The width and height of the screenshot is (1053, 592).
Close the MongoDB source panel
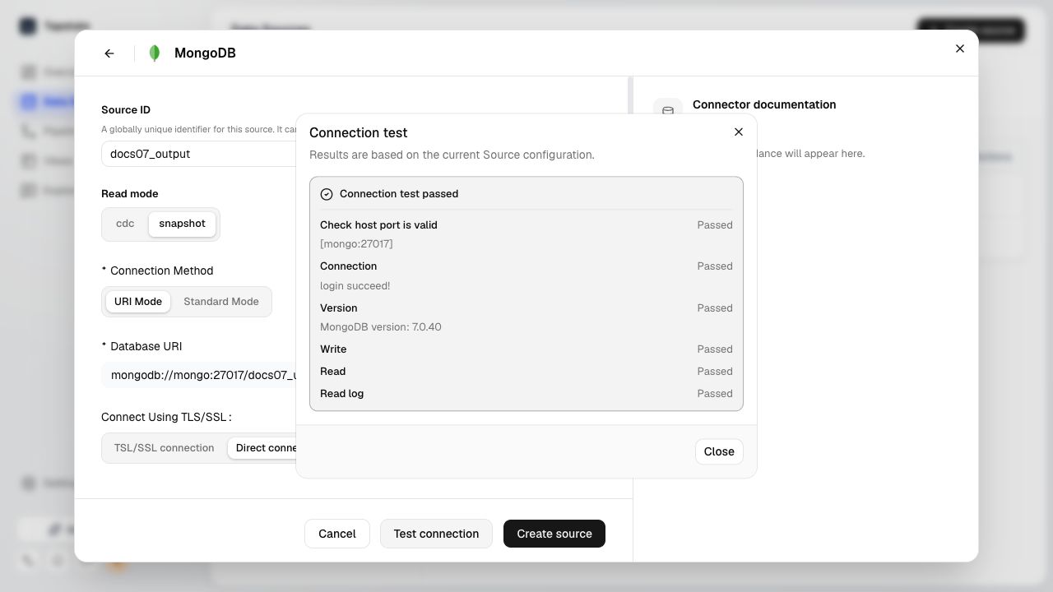(960, 49)
